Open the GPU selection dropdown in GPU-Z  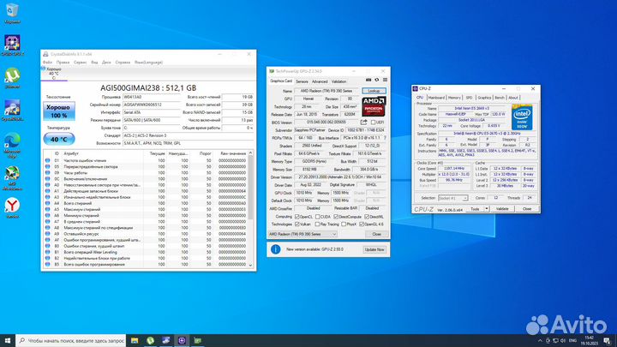click(x=303, y=234)
